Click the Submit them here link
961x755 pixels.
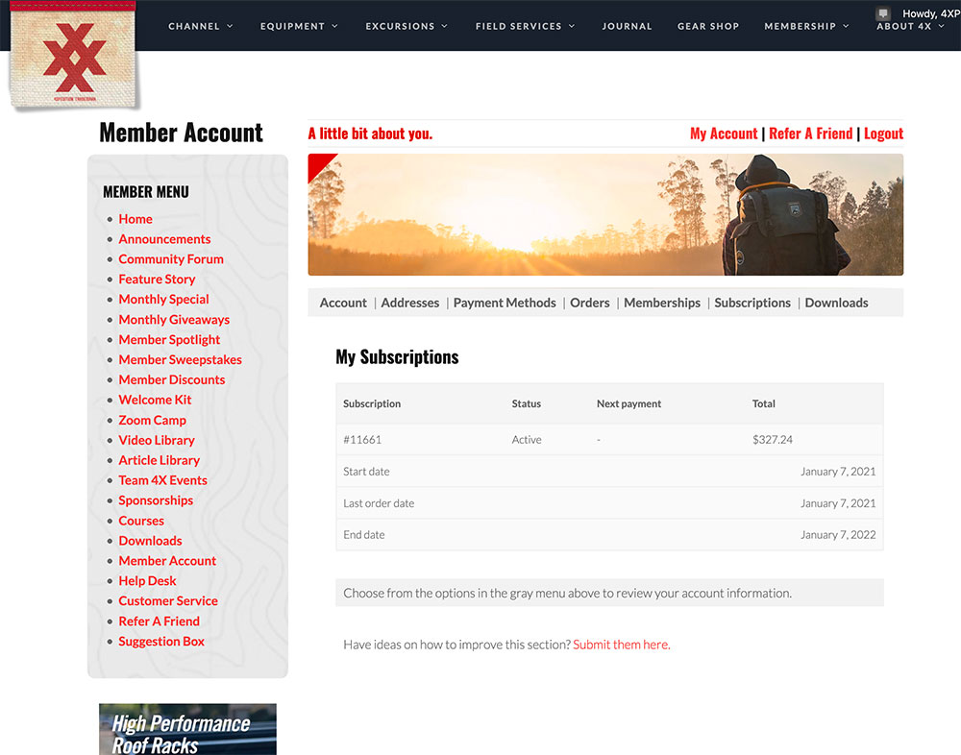622,645
